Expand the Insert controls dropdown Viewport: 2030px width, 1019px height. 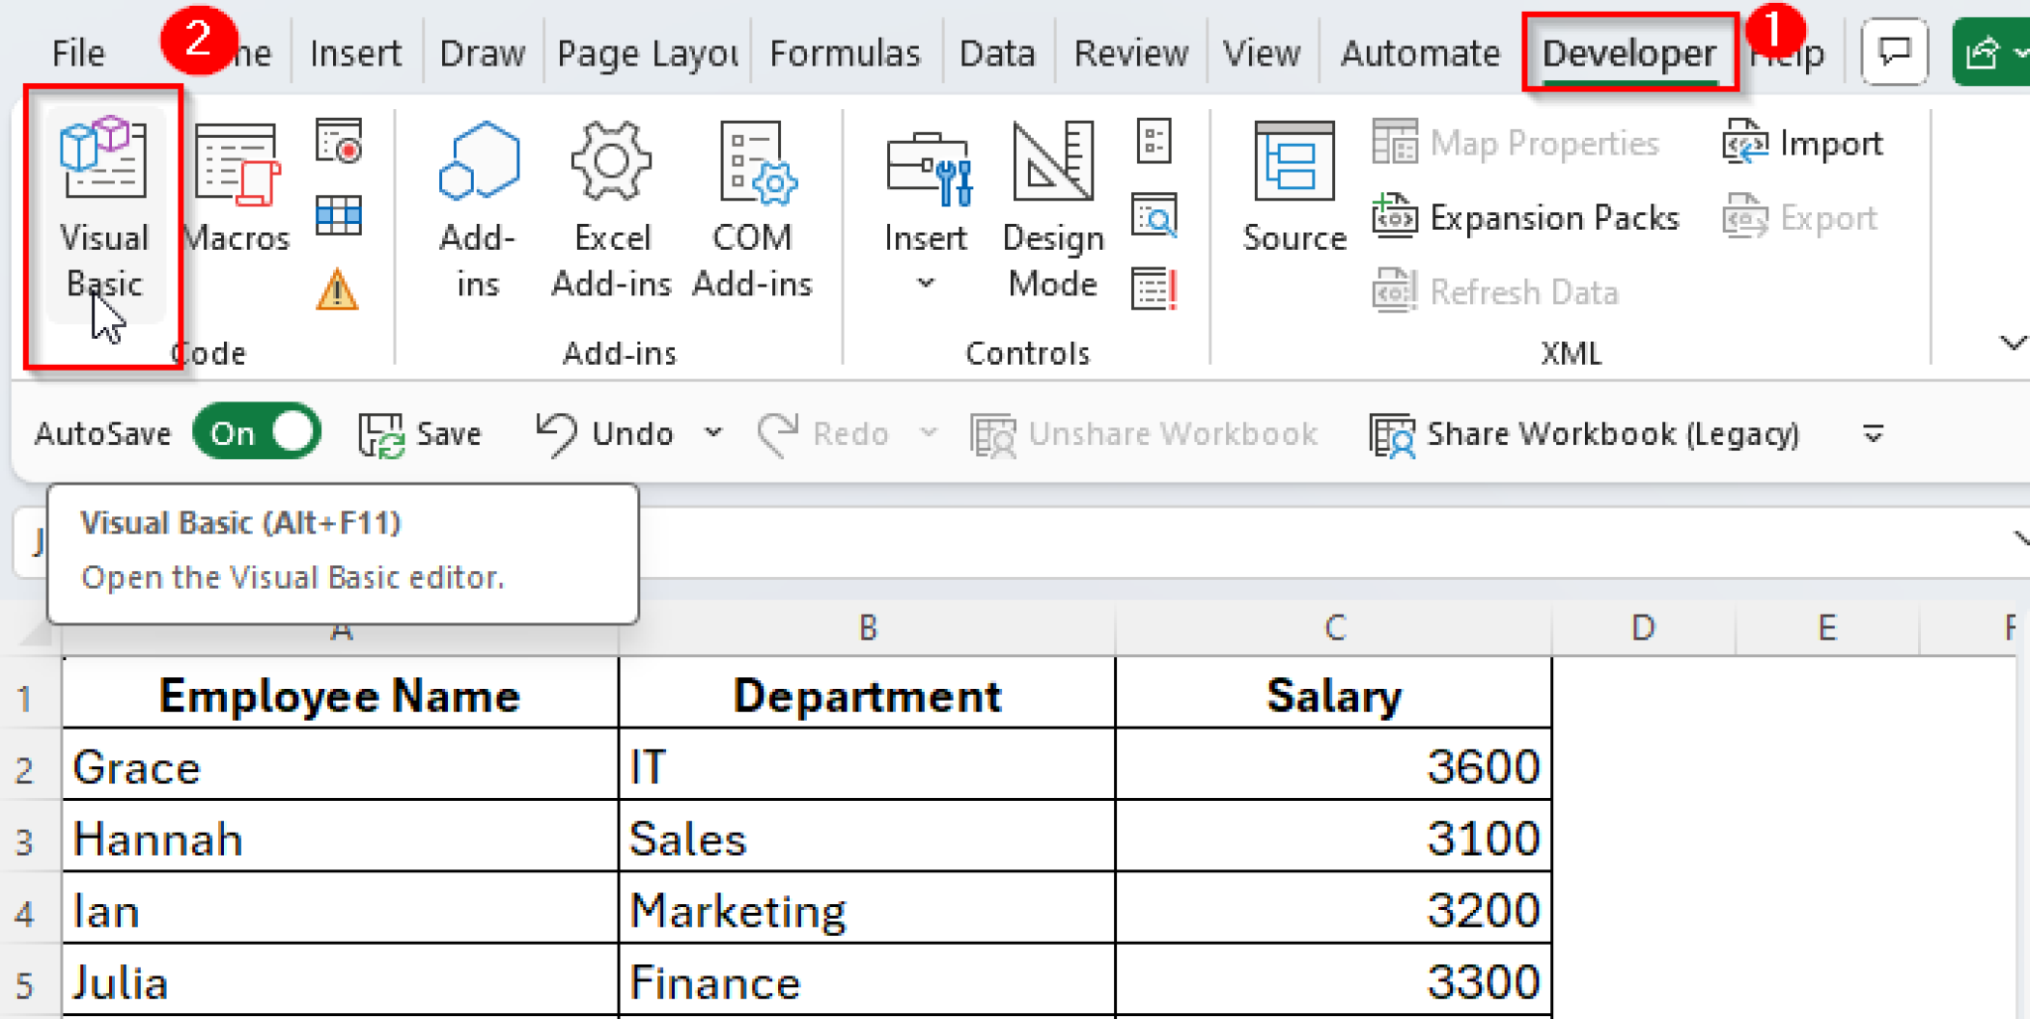pyautogui.click(x=925, y=283)
